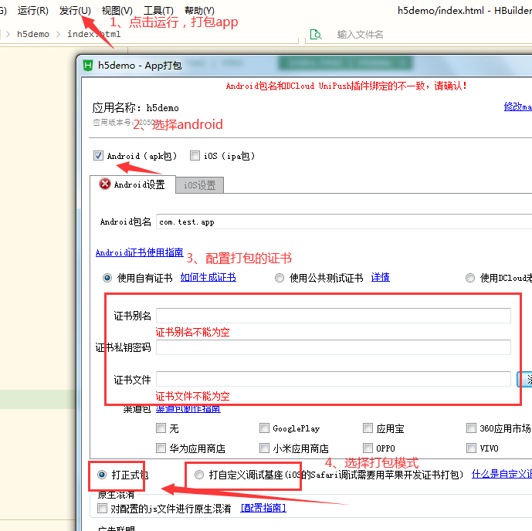Select the 使用公共测试证书 radio button

280,278
